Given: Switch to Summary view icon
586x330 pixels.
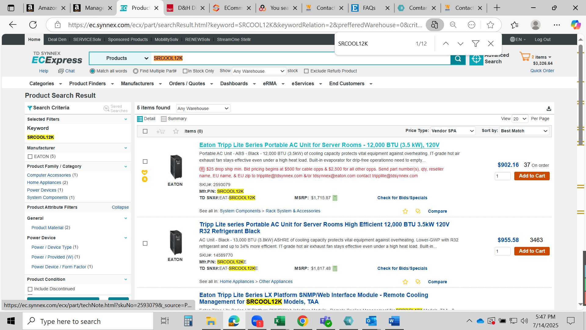Looking at the screenshot, I should pos(164,119).
